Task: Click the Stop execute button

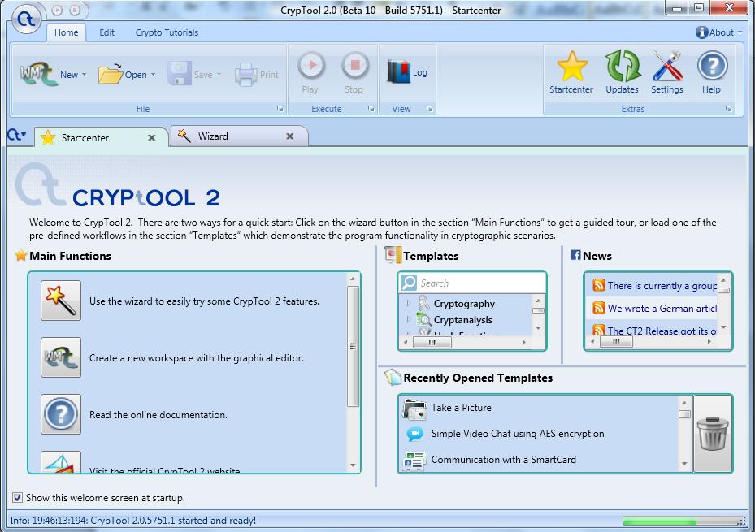Action: [354, 66]
